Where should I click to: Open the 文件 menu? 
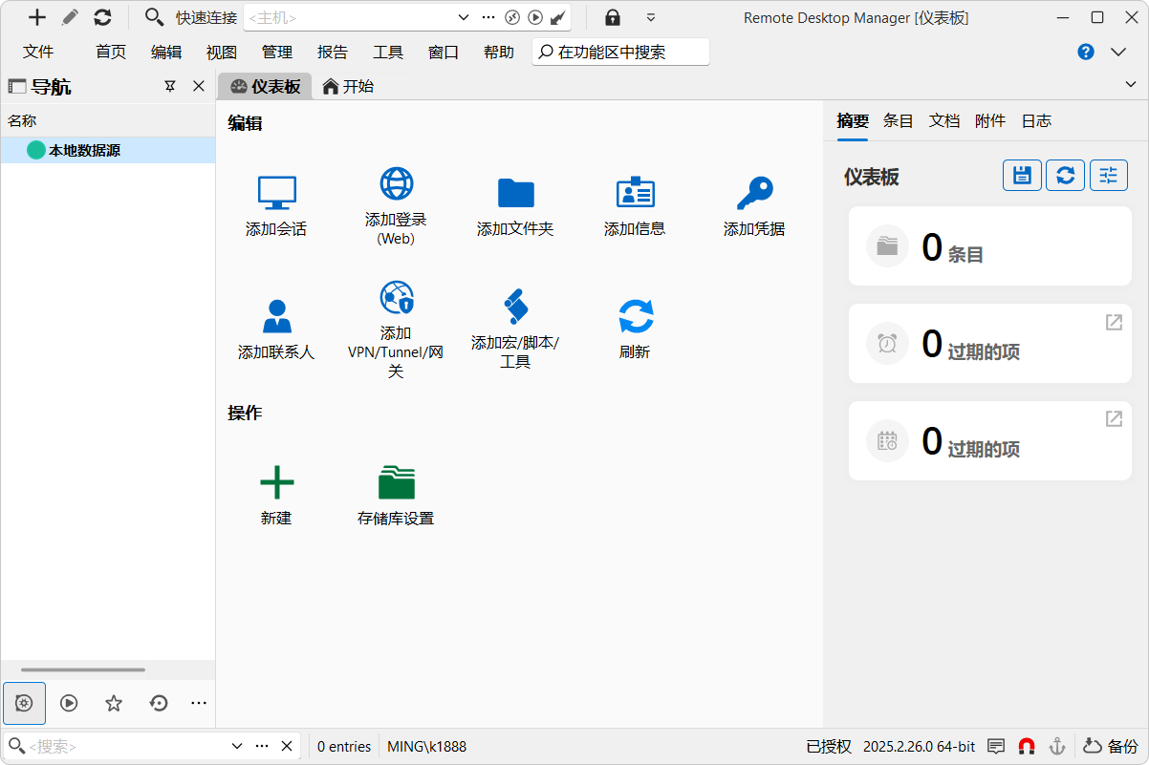(38, 53)
